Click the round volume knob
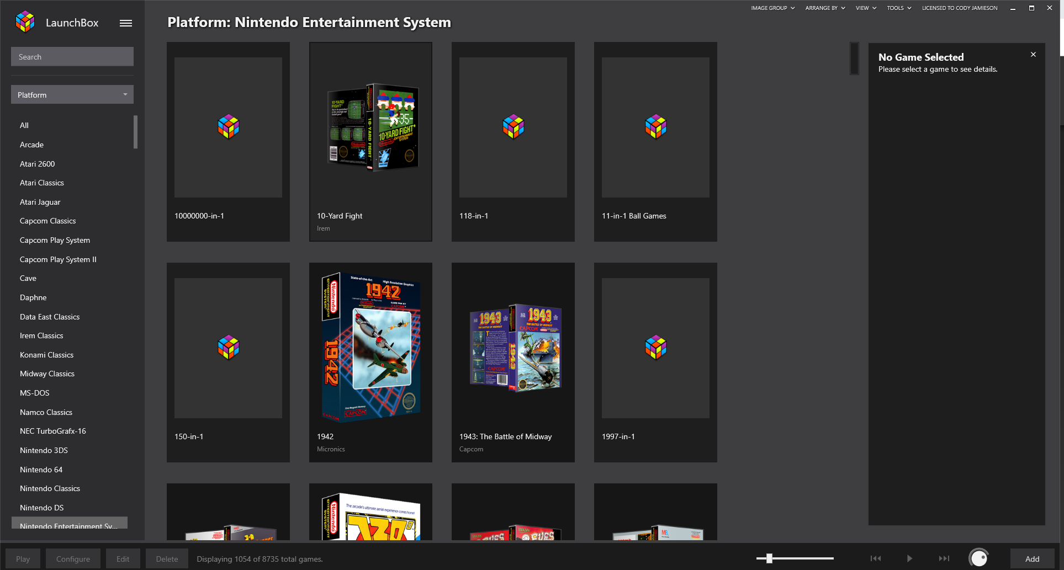The width and height of the screenshot is (1064, 570). (979, 558)
